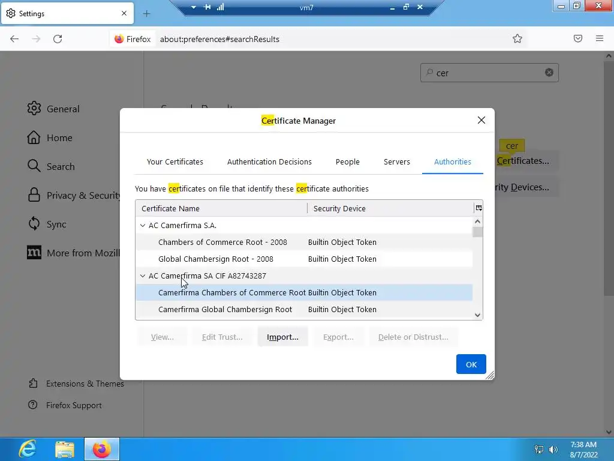Select Global Chambersign Root - 2008 row
614x461 pixels.
(304, 259)
